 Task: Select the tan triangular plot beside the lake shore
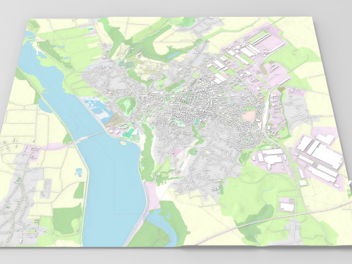[115, 120]
